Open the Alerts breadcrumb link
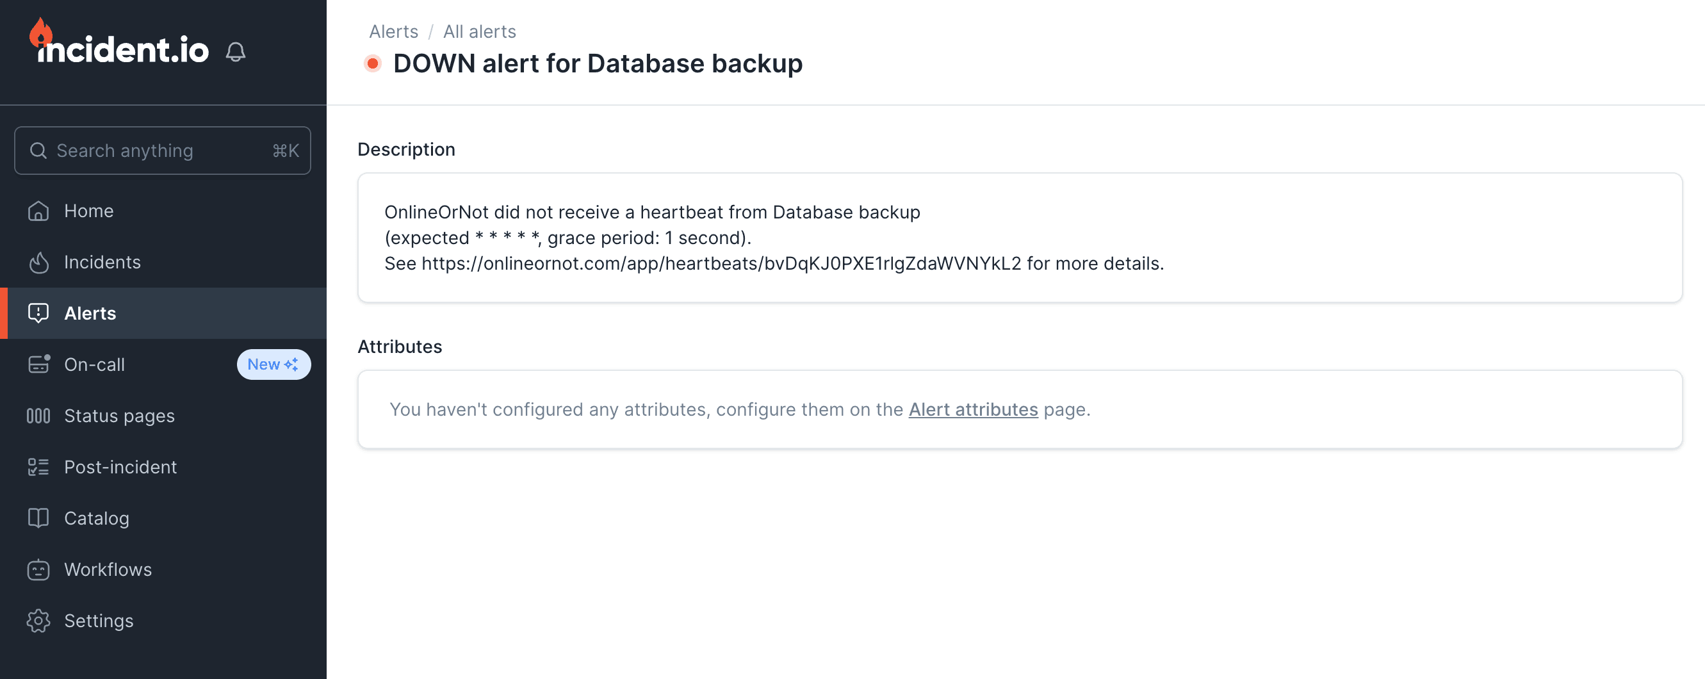 [393, 31]
